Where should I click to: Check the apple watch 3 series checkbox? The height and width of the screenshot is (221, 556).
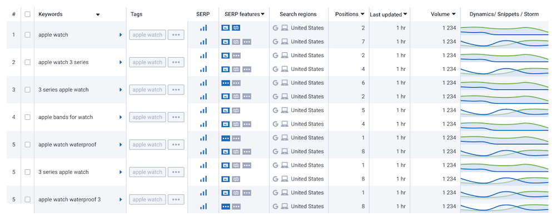pyautogui.click(x=27, y=62)
